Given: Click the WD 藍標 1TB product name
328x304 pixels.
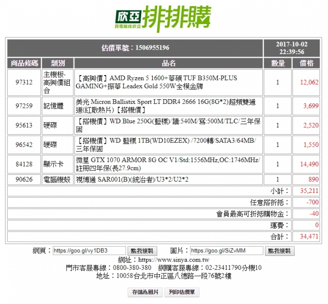Looking at the screenshot, I should tap(166, 145).
